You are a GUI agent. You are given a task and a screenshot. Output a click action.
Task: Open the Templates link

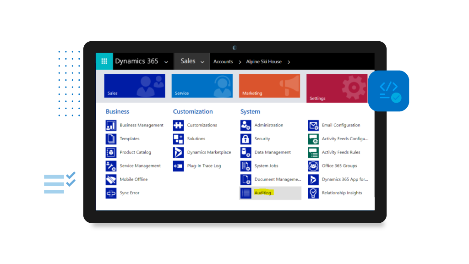point(130,138)
